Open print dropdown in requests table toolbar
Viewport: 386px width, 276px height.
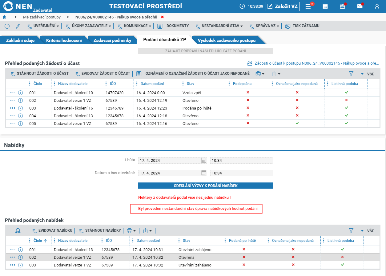(x=260, y=74)
